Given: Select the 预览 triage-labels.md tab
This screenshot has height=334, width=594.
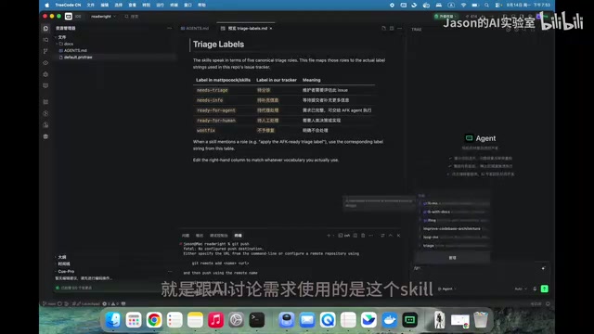Looking at the screenshot, I should 245,29.
